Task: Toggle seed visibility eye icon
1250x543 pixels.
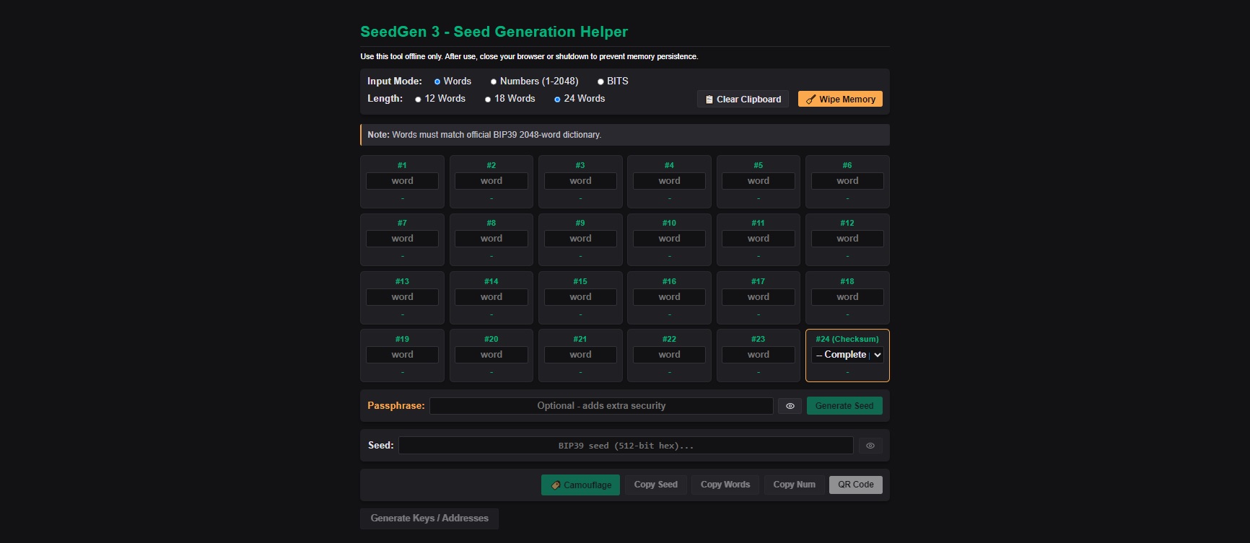Action: click(x=870, y=446)
